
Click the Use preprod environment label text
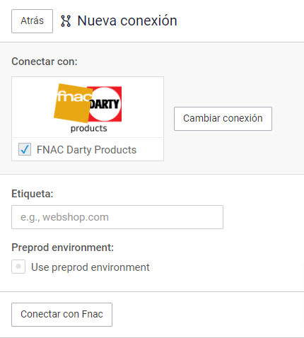[90, 267]
